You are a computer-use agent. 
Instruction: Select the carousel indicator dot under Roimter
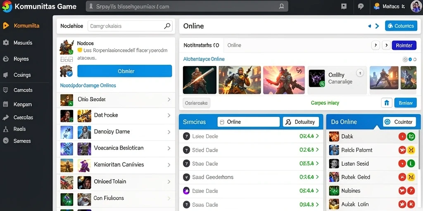(410, 59)
